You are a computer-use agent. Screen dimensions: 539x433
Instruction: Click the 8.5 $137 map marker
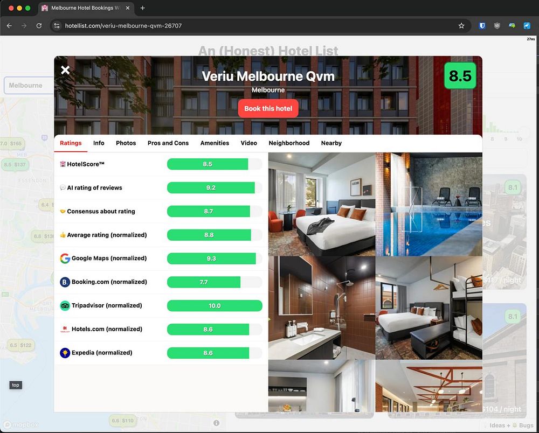click(15, 164)
